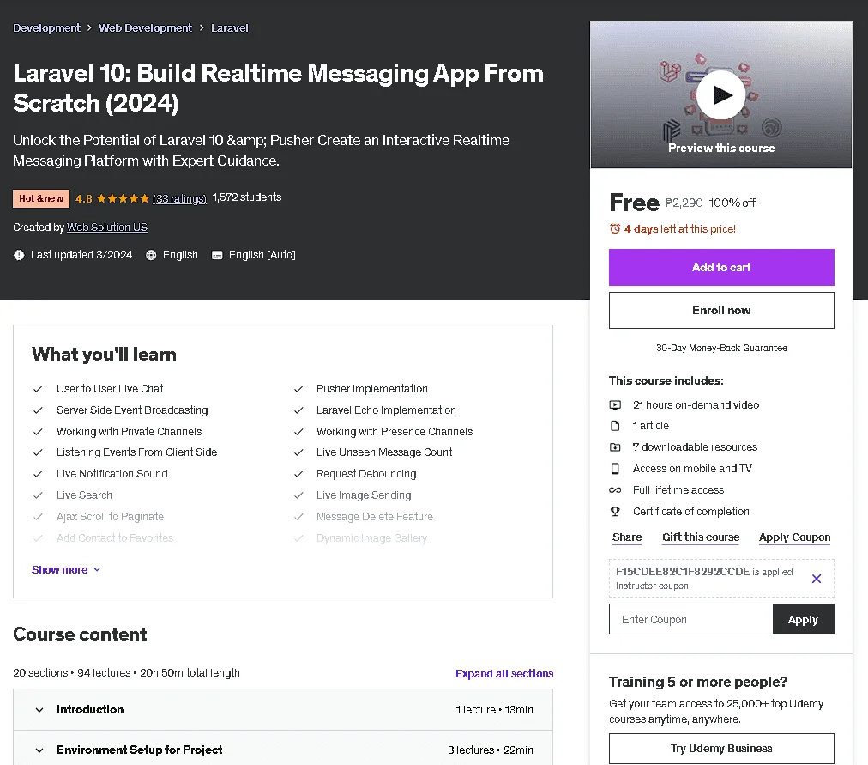868x765 pixels.
Task: Click checkmark beside Live Image Sending
Action: tap(298, 495)
